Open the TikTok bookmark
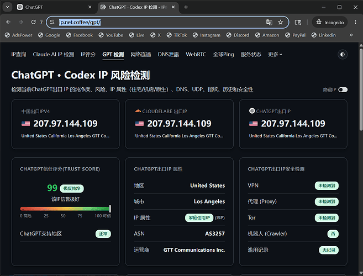363x276 pixels. tap(177, 35)
